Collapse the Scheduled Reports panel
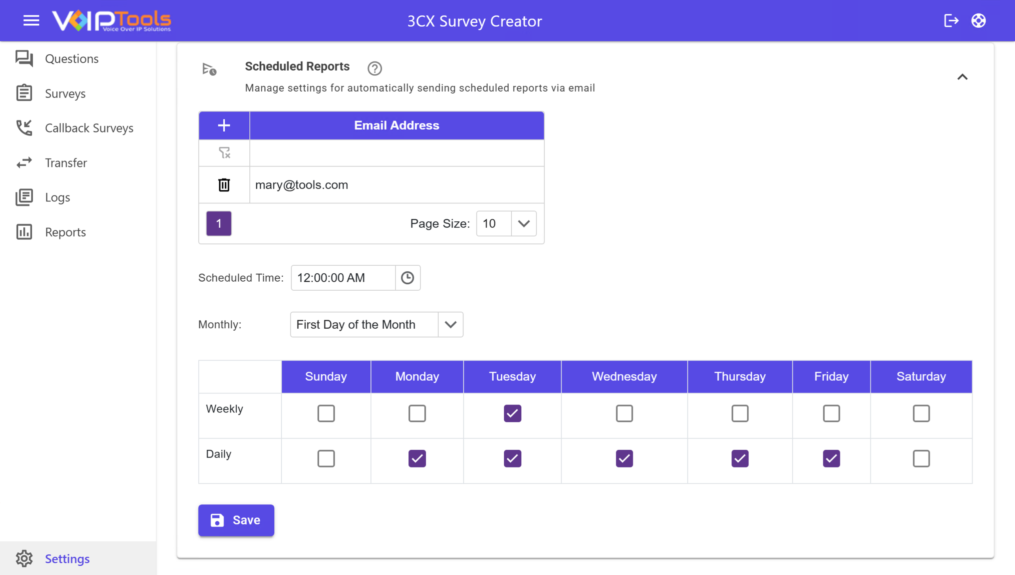Screen dimensions: 1015x575 962,77
